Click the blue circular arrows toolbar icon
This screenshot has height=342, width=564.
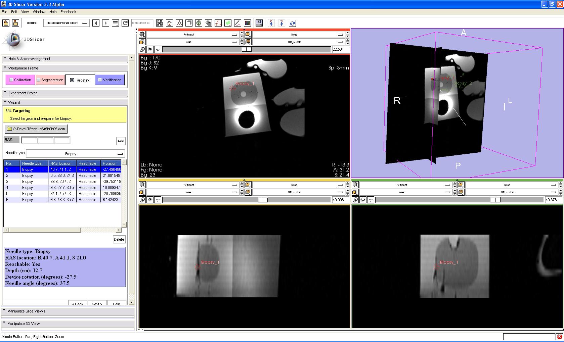pyautogui.click(x=292, y=23)
